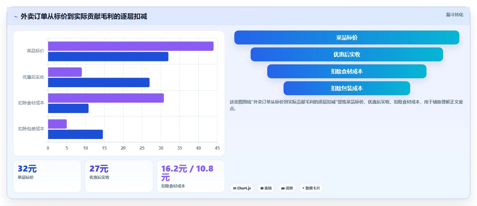Click the title icon beside 外卖订单从标价
This screenshot has width=477, height=206.
pos(16,17)
